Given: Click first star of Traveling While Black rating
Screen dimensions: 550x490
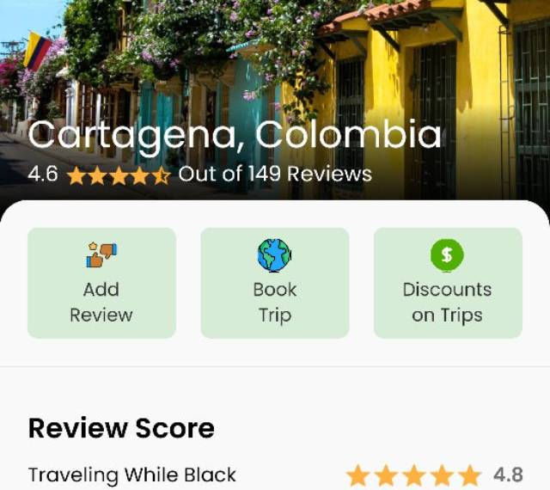Looking at the screenshot, I should 357,475.
